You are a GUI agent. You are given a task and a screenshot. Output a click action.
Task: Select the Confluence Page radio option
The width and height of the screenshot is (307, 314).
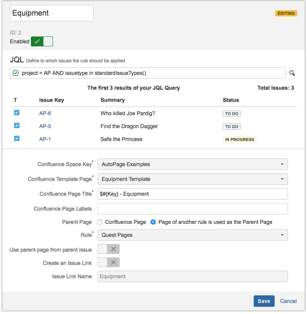[x=100, y=222]
